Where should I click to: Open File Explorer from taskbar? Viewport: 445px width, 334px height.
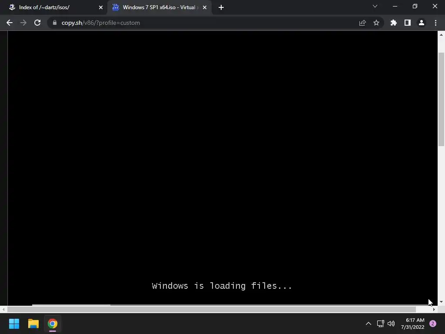coord(33,324)
